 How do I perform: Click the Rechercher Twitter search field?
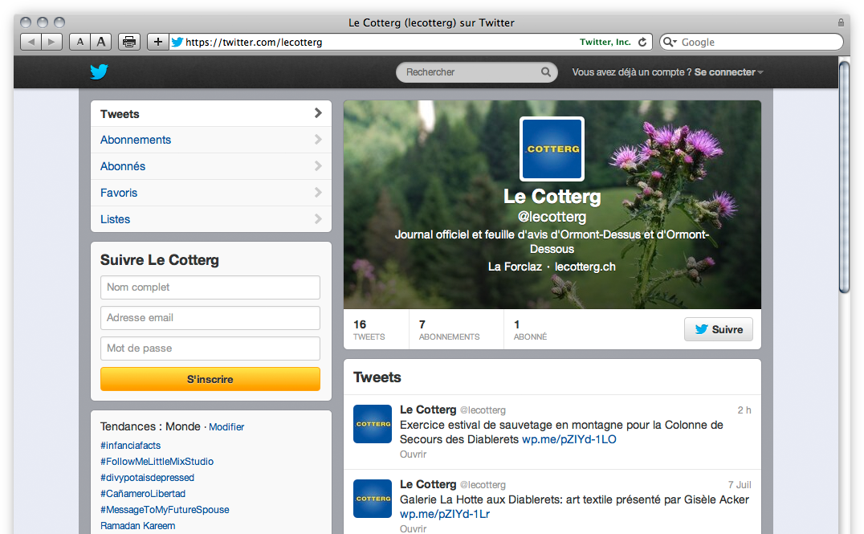[477, 72]
